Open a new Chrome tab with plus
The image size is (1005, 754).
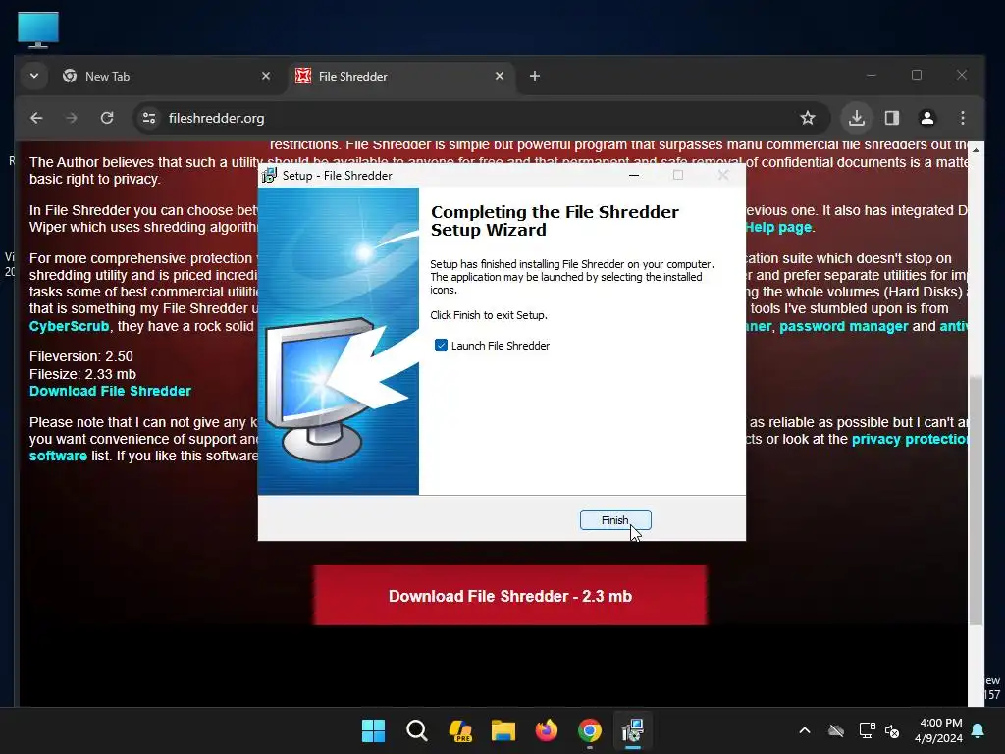535,76
